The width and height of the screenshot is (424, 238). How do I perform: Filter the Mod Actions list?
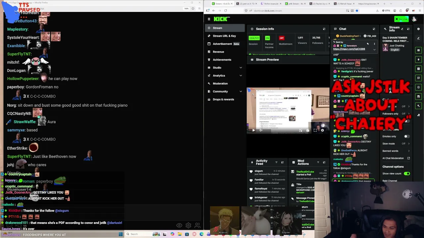tap(318, 162)
